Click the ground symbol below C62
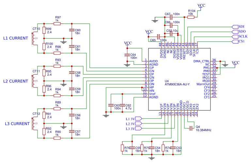Screen dimensions: 251x163 [106, 116]
